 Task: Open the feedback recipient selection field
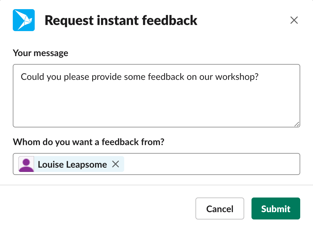click(x=156, y=164)
